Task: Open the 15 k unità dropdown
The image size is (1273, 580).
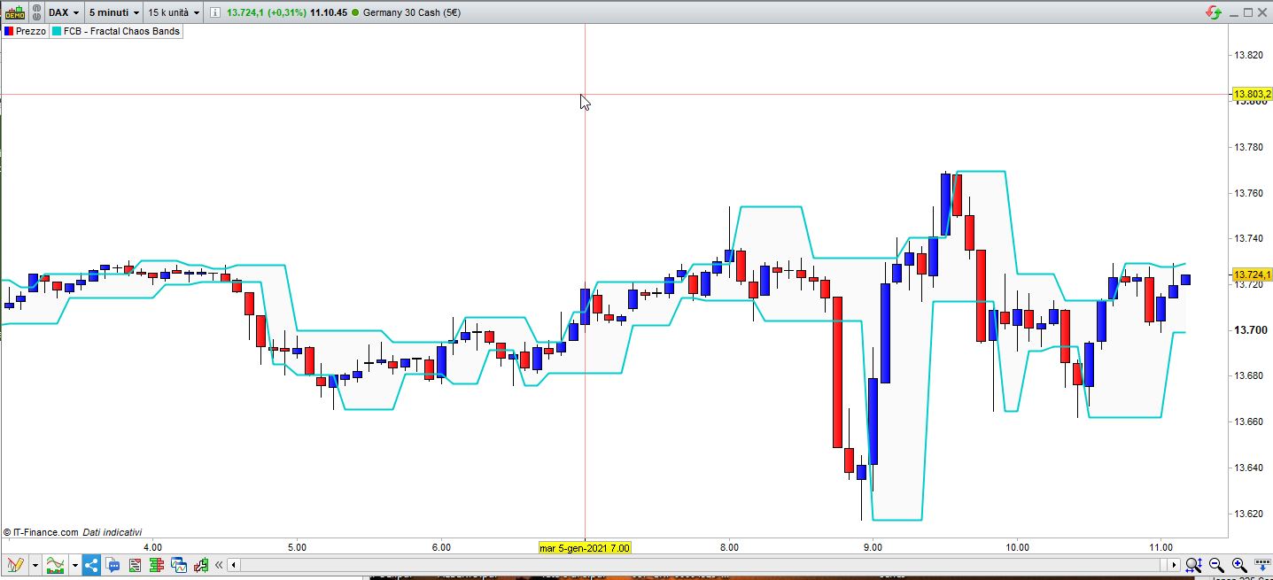Action: [174, 12]
